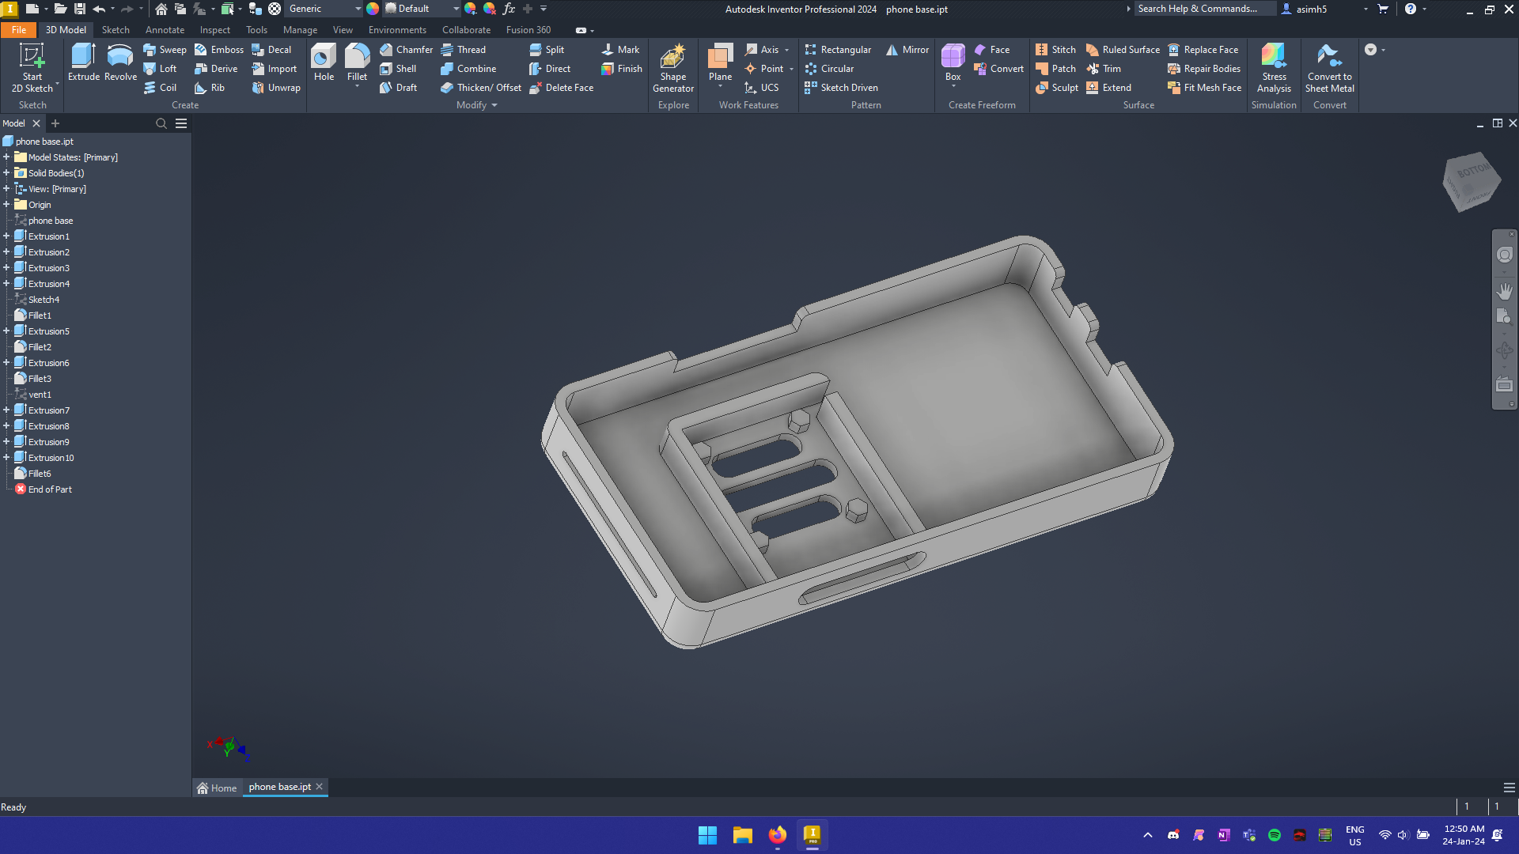Open Shape Generator
The height and width of the screenshot is (854, 1519).
pos(673,68)
